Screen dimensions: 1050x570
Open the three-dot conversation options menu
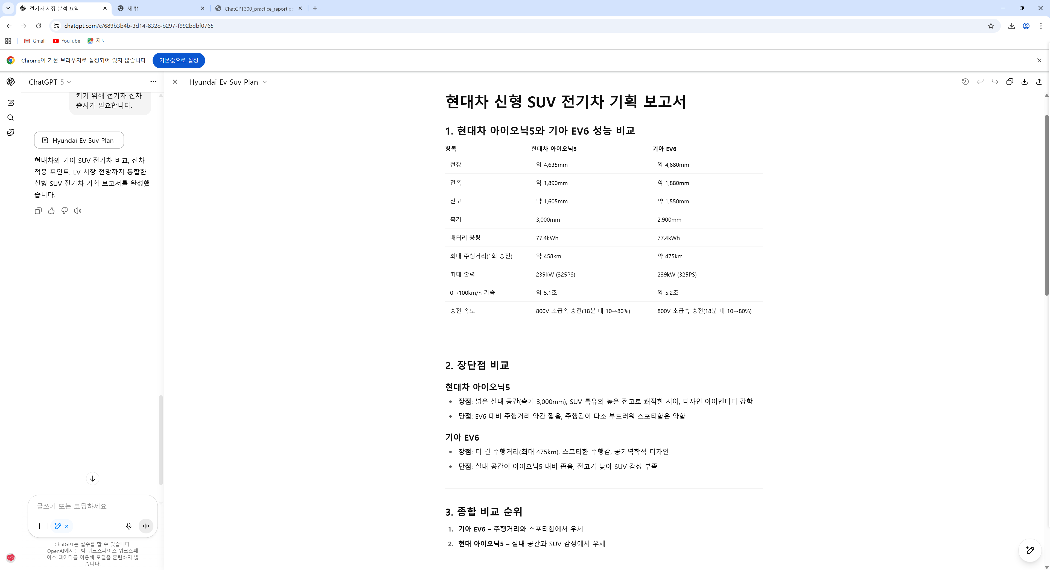click(153, 82)
